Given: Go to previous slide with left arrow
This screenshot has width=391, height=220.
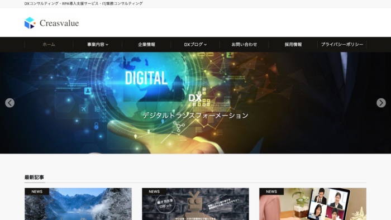Looking at the screenshot, I should [9, 103].
